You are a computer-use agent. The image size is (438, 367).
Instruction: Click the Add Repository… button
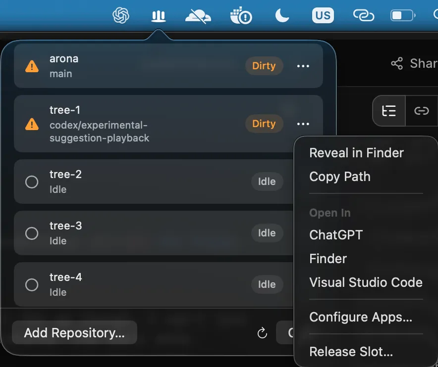tap(74, 333)
